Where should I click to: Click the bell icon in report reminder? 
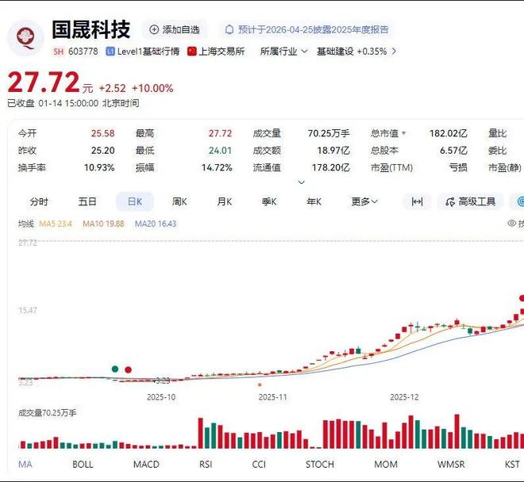click(229, 29)
